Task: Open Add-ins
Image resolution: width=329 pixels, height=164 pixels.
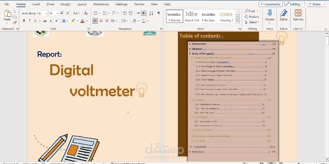Action: coord(298,15)
